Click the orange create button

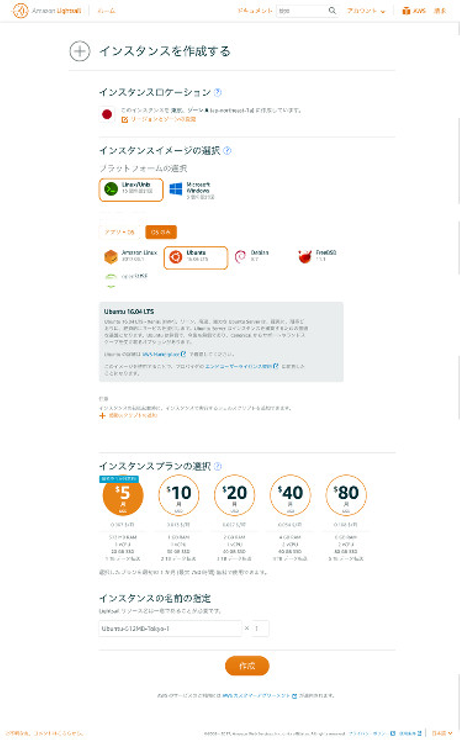(x=247, y=666)
